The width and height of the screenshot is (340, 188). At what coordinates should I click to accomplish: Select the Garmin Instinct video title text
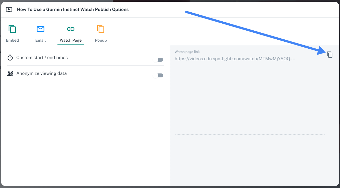[73, 9]
